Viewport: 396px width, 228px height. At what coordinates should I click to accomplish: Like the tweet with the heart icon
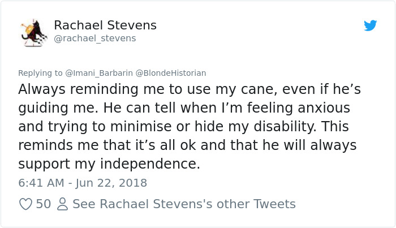pyautogui.click(x=25, y=204)
